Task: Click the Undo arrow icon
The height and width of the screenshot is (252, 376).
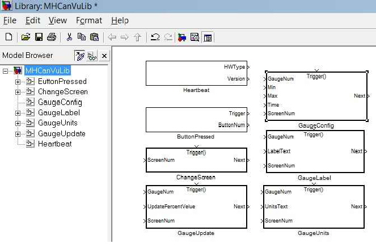Action: [x=155, y=37]
